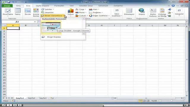Select the Google Chrome window thumbnail

click(51, 27)
